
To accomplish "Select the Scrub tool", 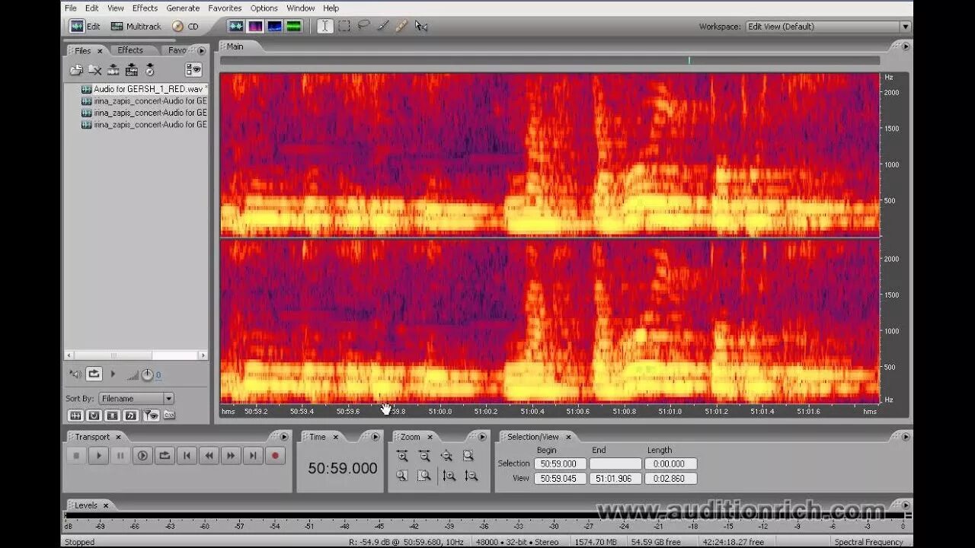I will point(420,26).
